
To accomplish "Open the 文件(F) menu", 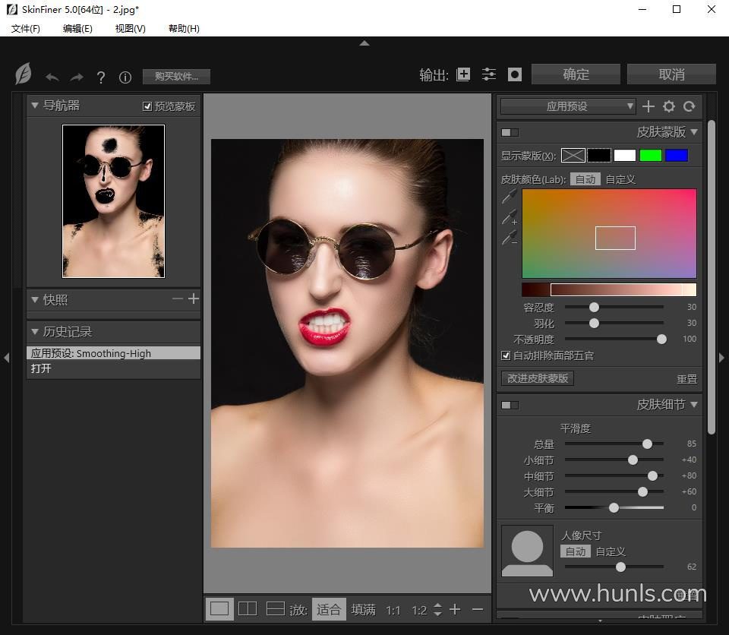I will tap(26, 28).
